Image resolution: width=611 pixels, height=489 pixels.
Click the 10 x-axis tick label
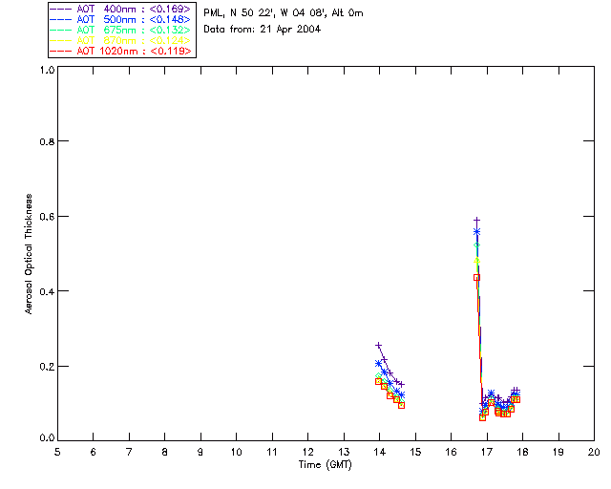[x=236, y=452]
